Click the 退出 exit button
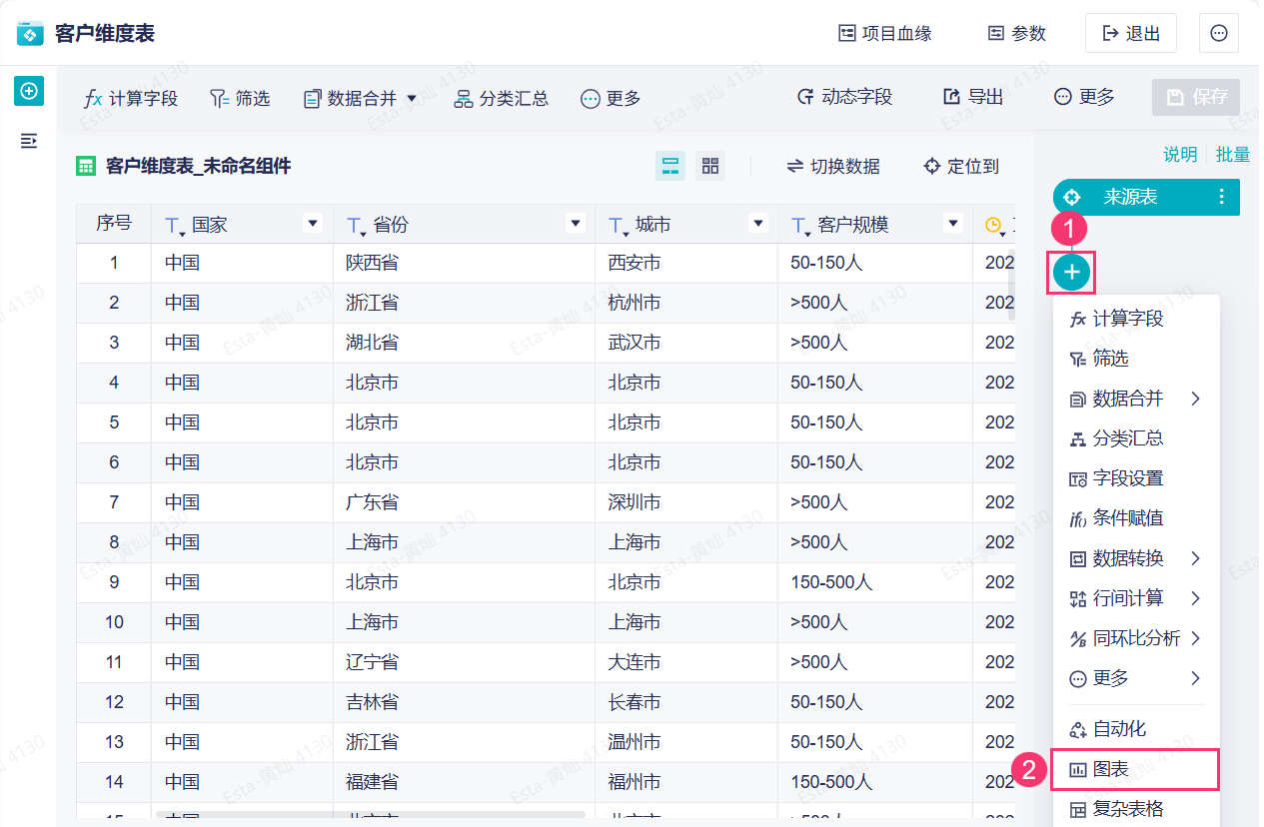Screen dimensions: 1264x827 (1131, 33)
